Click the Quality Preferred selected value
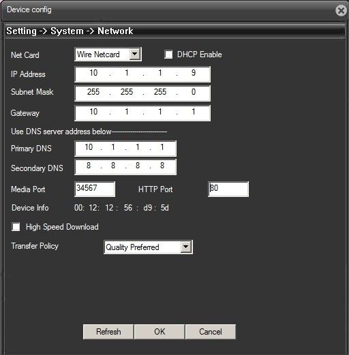The height and width of the screenshot is (355, 349). (132, 247)
